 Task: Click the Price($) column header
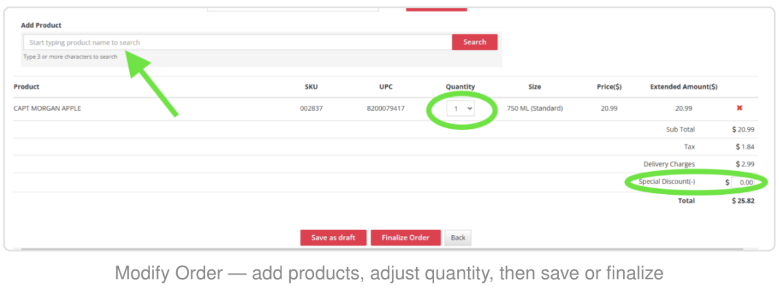point(609,87)
